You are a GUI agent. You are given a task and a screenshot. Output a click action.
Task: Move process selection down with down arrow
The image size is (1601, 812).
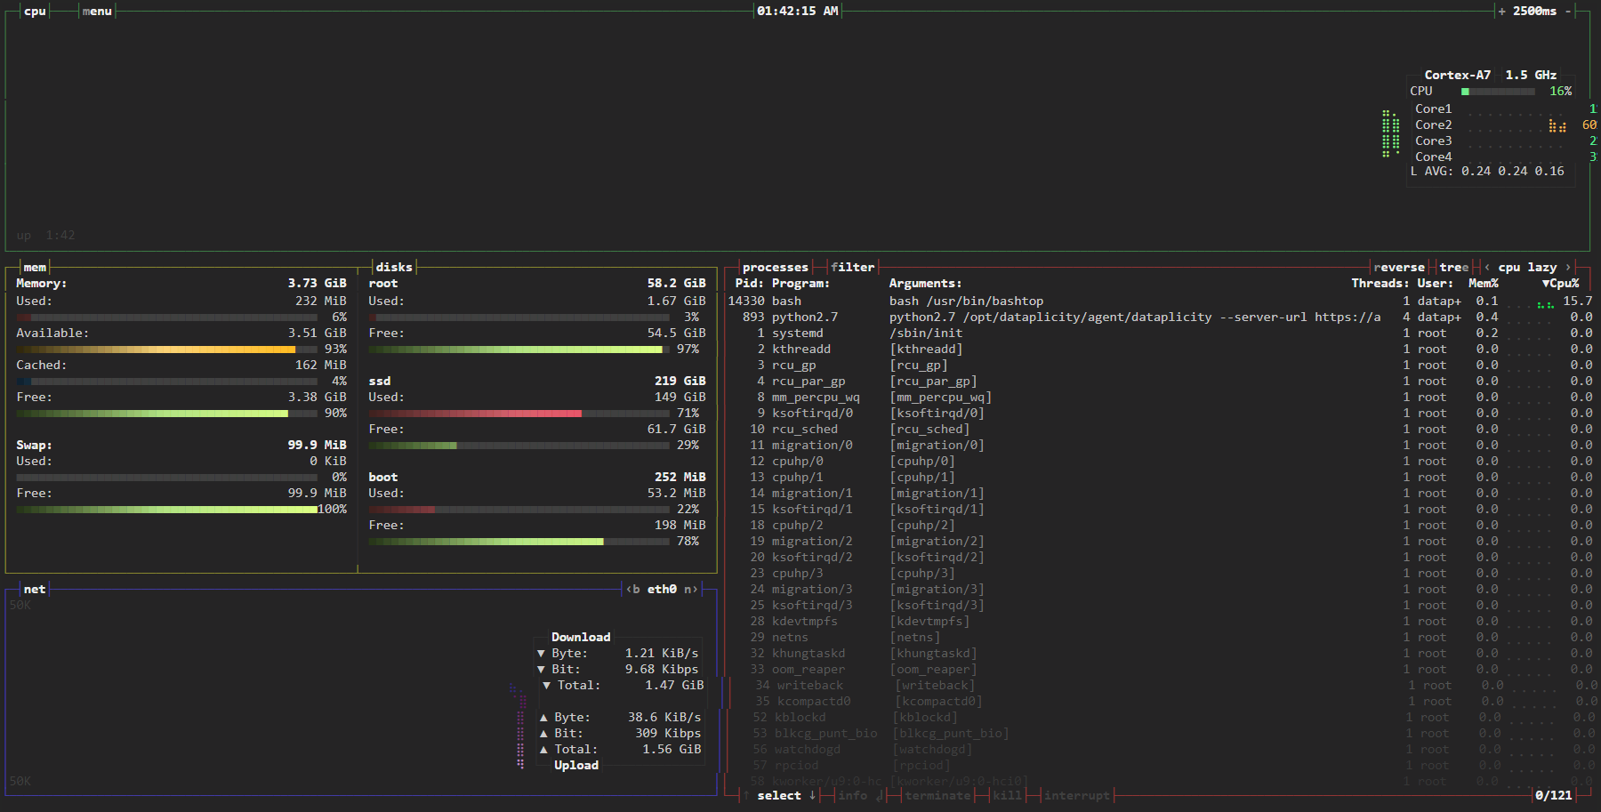[x=812, y=796]
